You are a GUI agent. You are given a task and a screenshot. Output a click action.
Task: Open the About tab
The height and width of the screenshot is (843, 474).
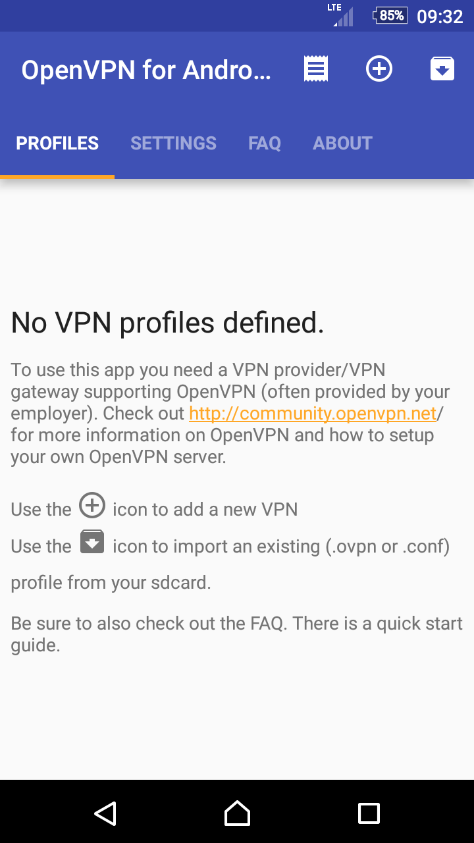342,144
